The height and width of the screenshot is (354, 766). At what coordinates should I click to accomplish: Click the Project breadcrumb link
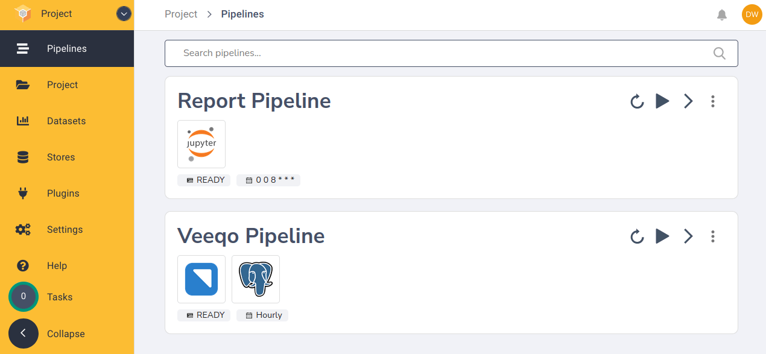coord(181,14)
